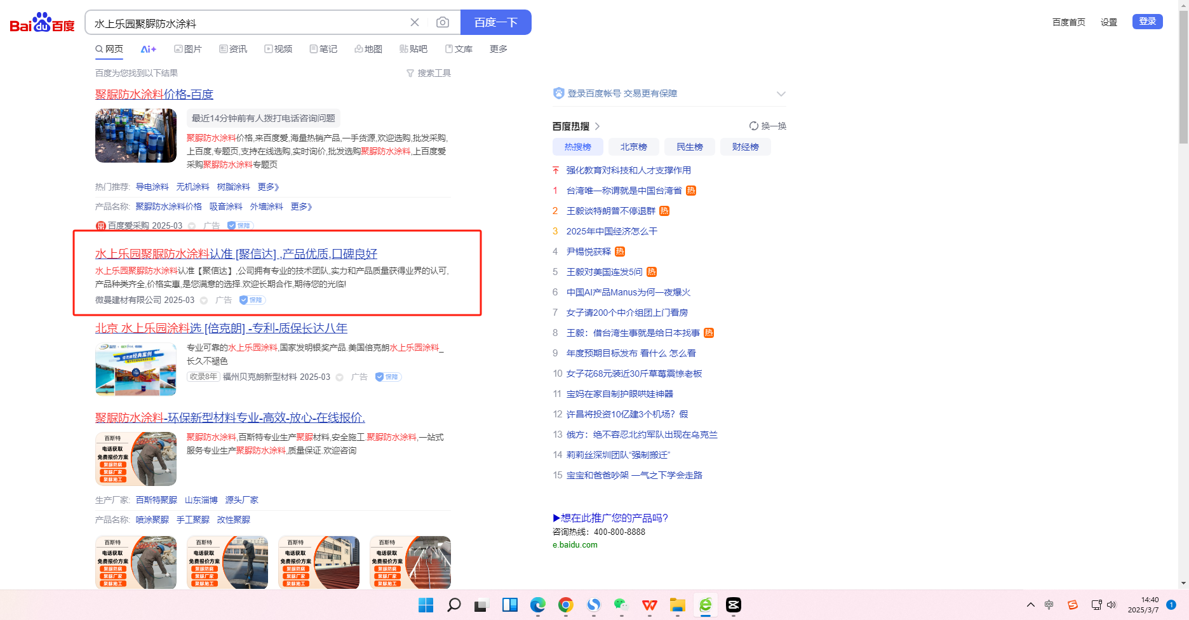Click the blue 登录 login button
Image resolution: width=1189 pixels, height=620 pixels.
pyautogui.click(x=1147, y=22)
